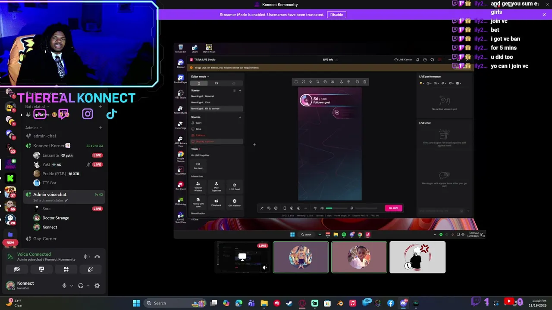Expand microphone input options arrow
The height and width of the screenshot is (310, 552).
pyautogui.click(x=72, y=285)
